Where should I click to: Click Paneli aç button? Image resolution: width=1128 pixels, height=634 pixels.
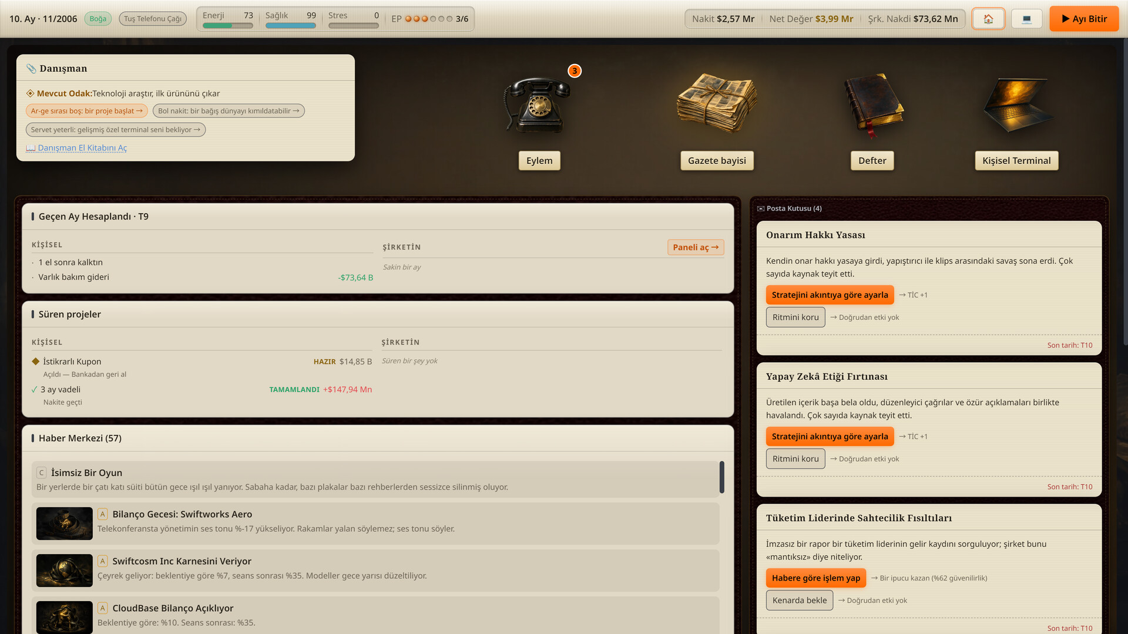[x=696, y=247]
